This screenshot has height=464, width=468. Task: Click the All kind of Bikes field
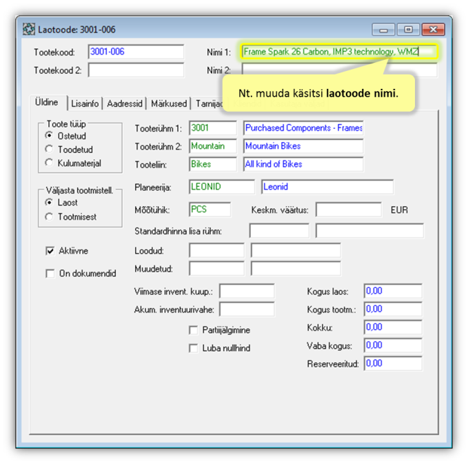click(303, 164)
